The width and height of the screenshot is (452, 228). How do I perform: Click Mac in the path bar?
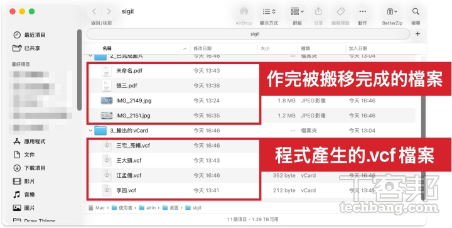pos(97,208)
